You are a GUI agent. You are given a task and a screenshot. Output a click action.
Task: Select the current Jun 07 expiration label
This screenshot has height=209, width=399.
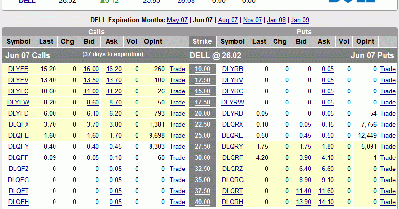coord(203,20)
